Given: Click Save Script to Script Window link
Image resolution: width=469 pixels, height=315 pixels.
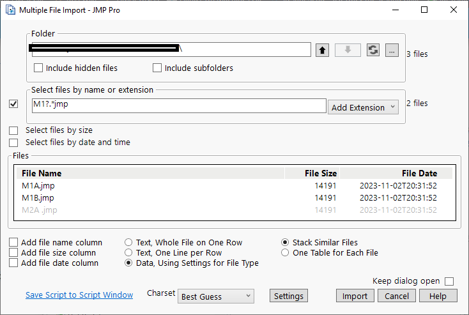Looking at the screenshot, I should pyautogui.click(x=79, y=295).
